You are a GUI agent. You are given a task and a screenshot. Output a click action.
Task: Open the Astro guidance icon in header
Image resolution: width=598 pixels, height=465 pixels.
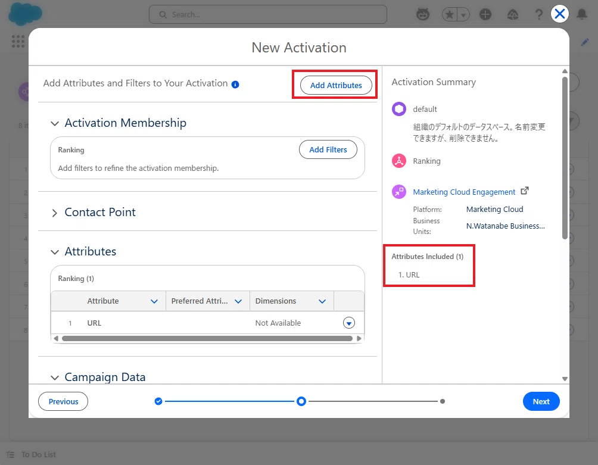[422, 14]
